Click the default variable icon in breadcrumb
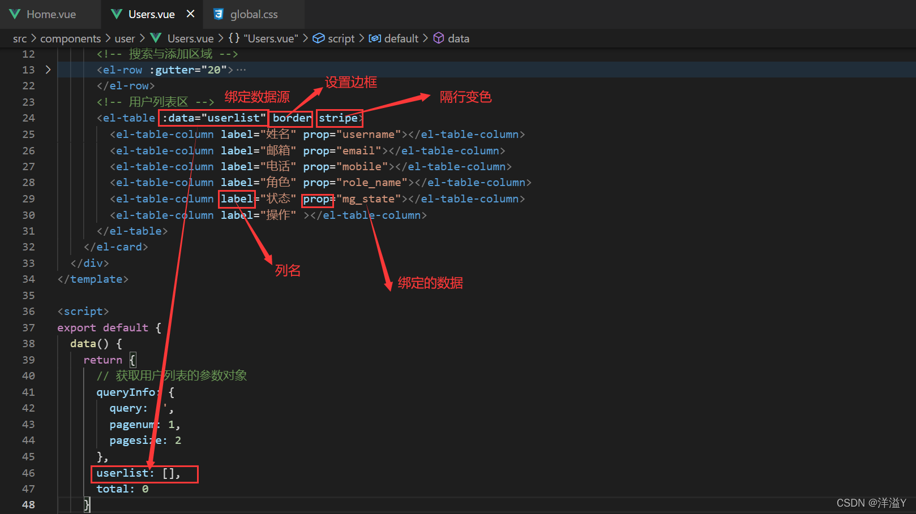This screenshot has height=514, width=916. click(x=375, y=38)
